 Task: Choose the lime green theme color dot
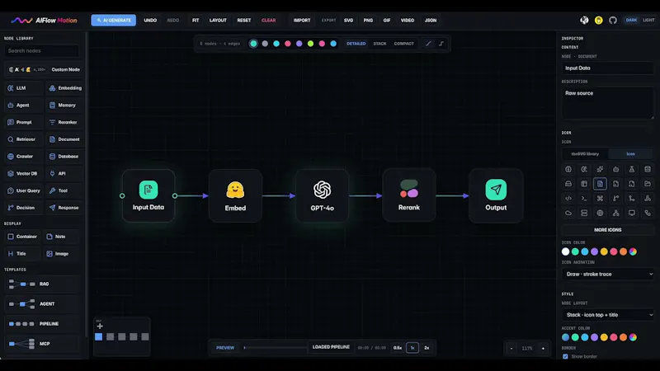pyautogui.click(x=311, y=44)
